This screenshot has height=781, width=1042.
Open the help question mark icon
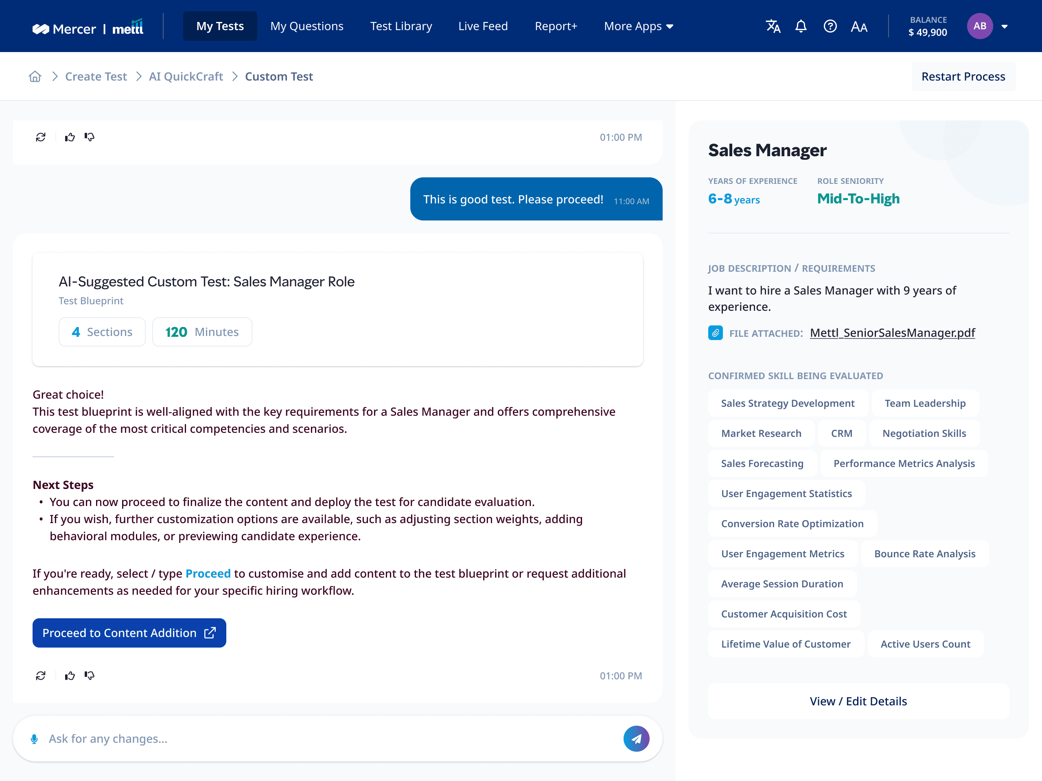(x=830, y=26)
